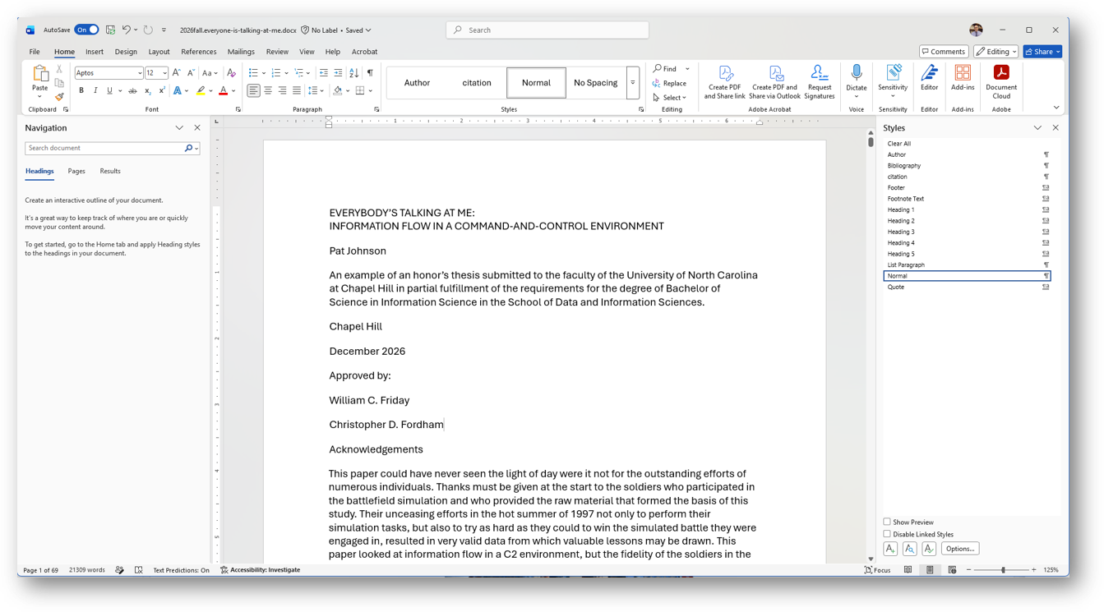The height and width of the screenshot is (612, 1104).
Task: Center align the text
Action: (x=268, y=91)
